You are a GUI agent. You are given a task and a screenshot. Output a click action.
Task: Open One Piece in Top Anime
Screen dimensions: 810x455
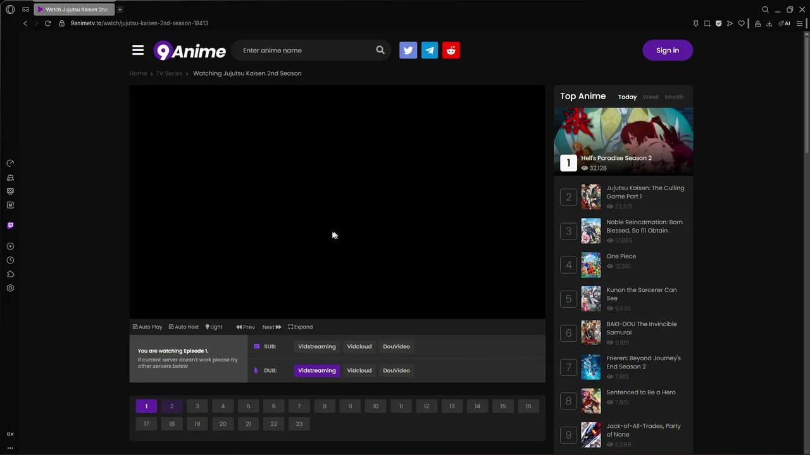(621, 256)
